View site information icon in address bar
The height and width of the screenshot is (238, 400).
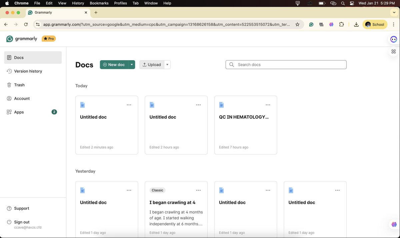[38, 24]
